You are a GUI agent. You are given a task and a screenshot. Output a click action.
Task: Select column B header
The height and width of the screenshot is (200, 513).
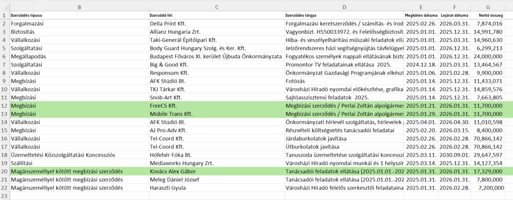click(79, 6)
